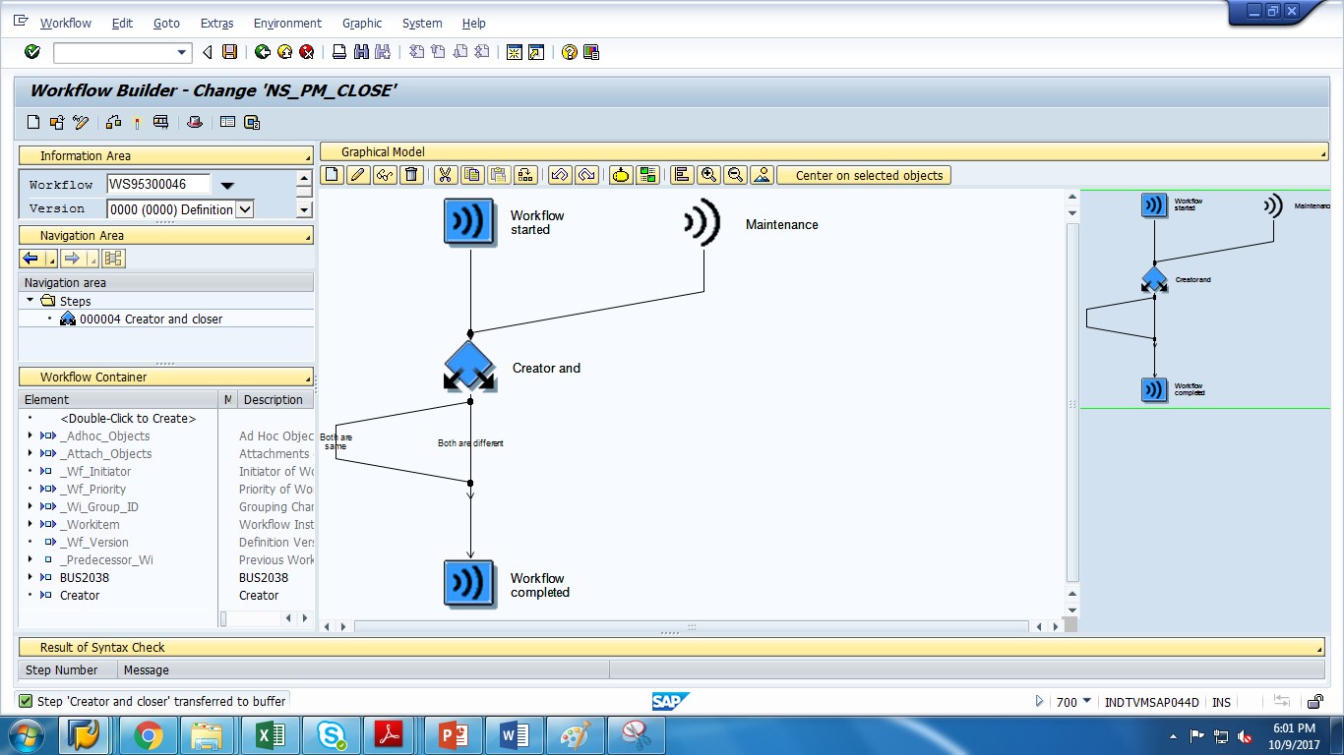Open the command field dropdown arrow
The height and width of the screenshot is (755, 1344).
pyautogui.click(x=179, y=52)
